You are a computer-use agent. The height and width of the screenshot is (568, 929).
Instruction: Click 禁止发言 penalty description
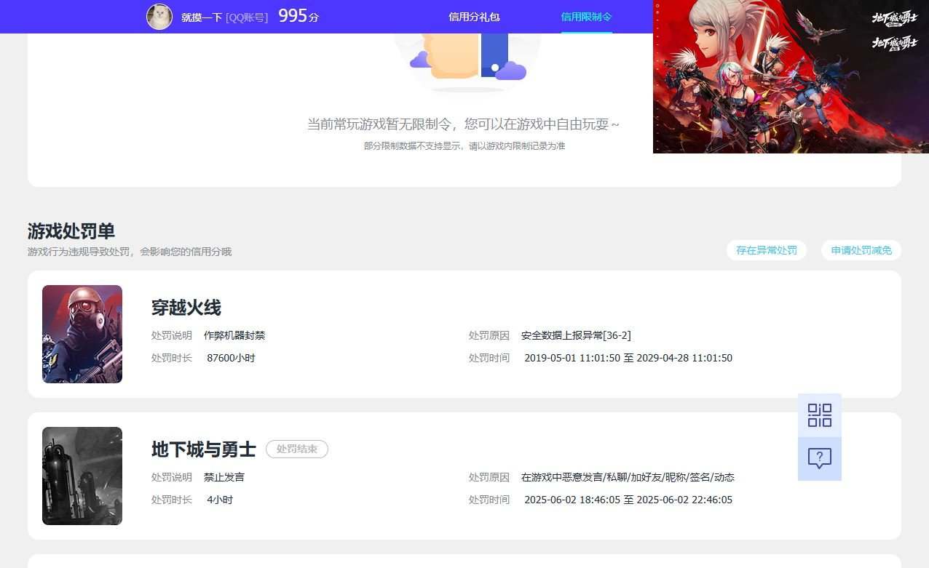pyautogui.click(x=224, y=477)
